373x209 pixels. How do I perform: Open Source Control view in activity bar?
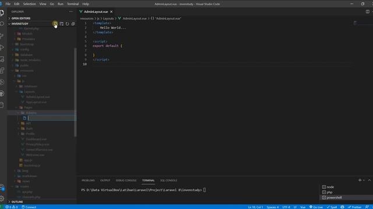[x=2, y=35]
